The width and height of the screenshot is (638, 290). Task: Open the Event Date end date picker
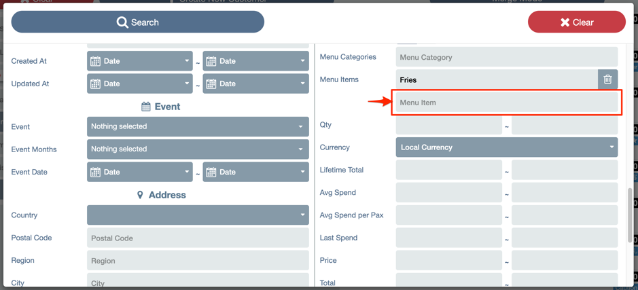(255, 172)
